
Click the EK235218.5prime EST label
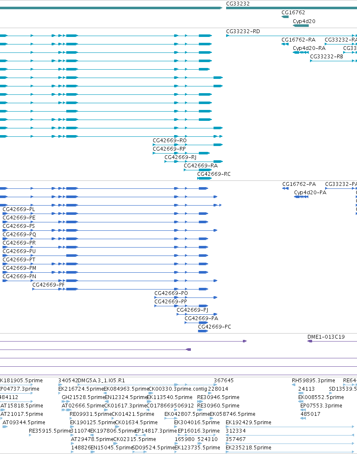pyautogui.click(x=248, y=448)
